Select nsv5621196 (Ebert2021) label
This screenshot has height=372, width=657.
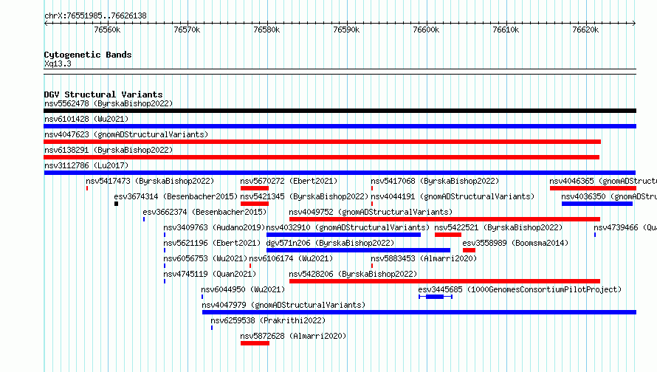pos(212,243)
